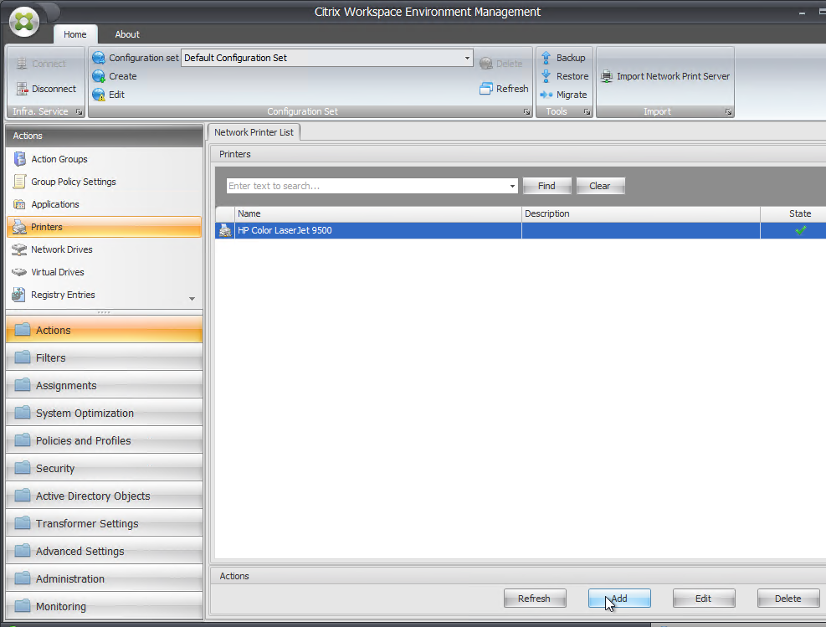Open the Assignments navigation section
Viewport: 826px width, 627px height.
[104, 385]
